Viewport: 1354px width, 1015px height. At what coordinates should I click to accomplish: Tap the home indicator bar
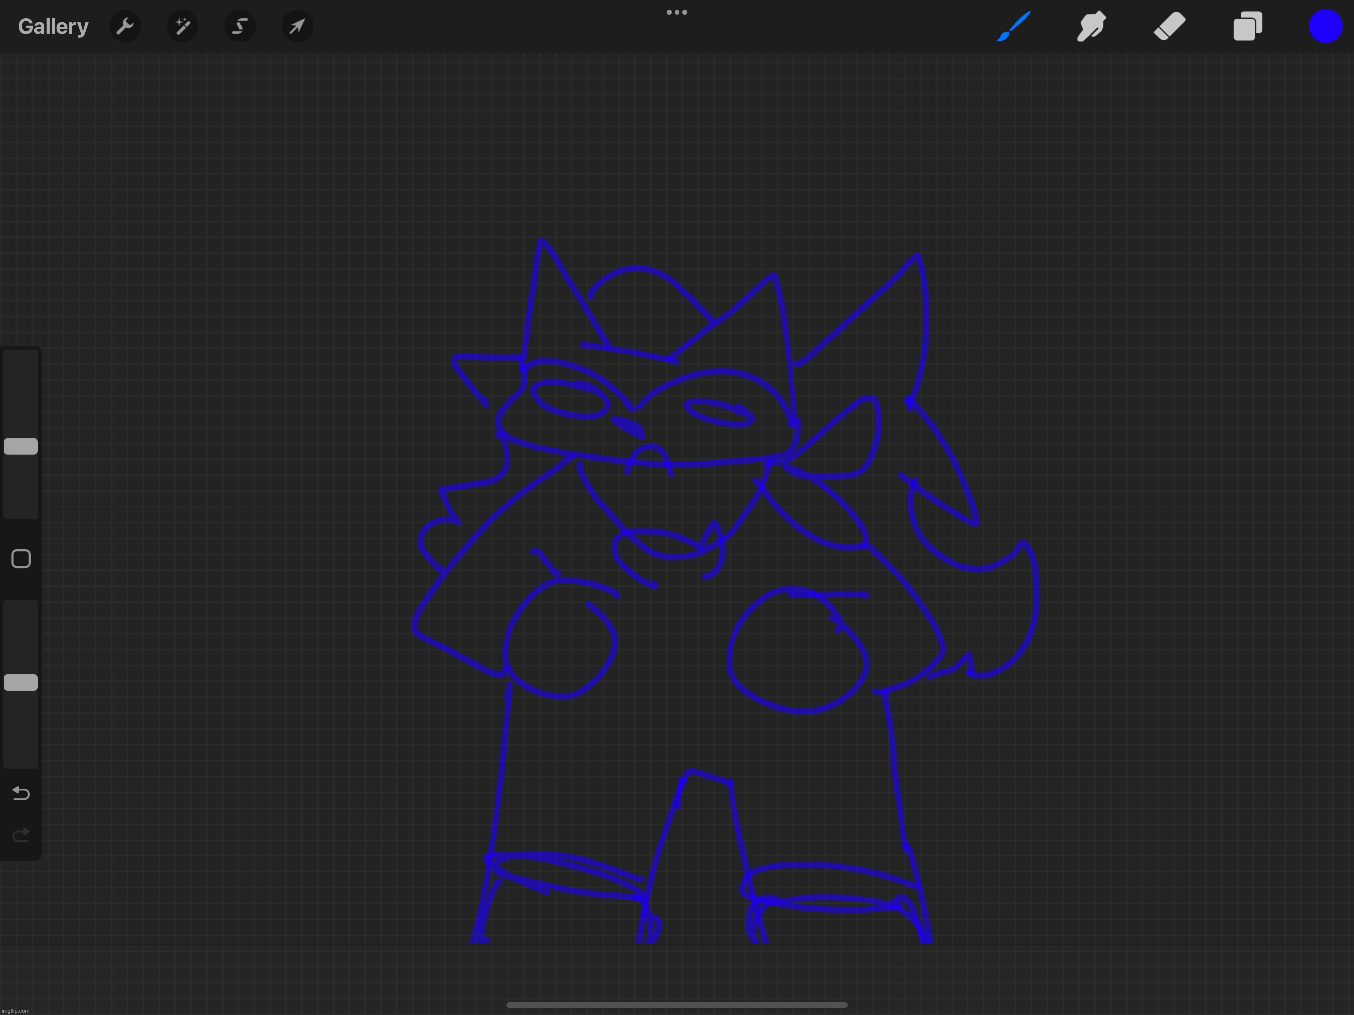tap(677, 1004)
